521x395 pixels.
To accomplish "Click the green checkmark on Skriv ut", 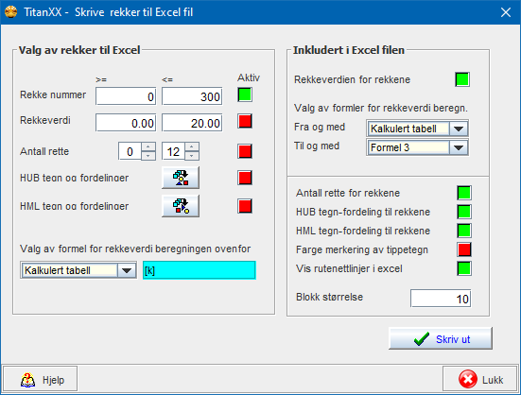I will pyautogui.click(x=422, y=339).
